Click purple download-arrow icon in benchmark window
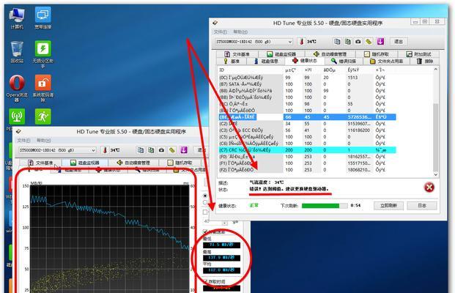Viewport: 455px width, 293px height. [x=184, y=150]
